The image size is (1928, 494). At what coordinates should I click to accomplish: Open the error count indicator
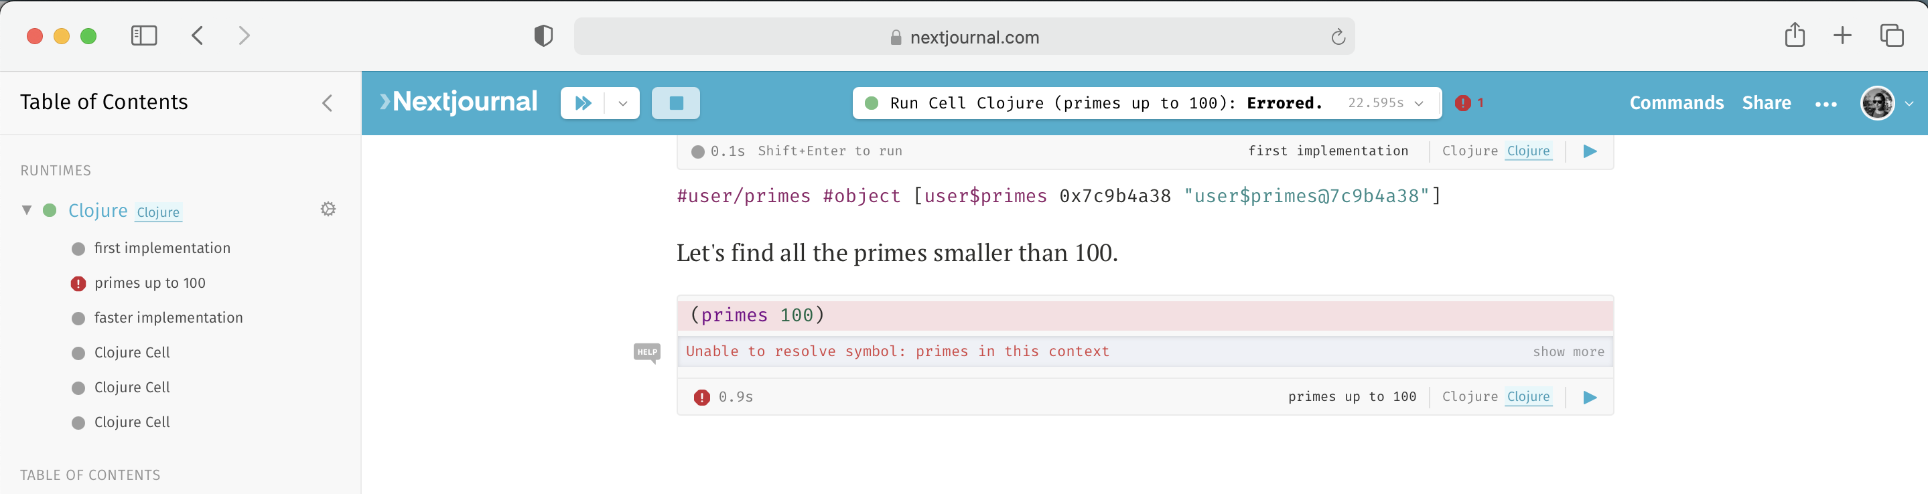(1469, 103)
